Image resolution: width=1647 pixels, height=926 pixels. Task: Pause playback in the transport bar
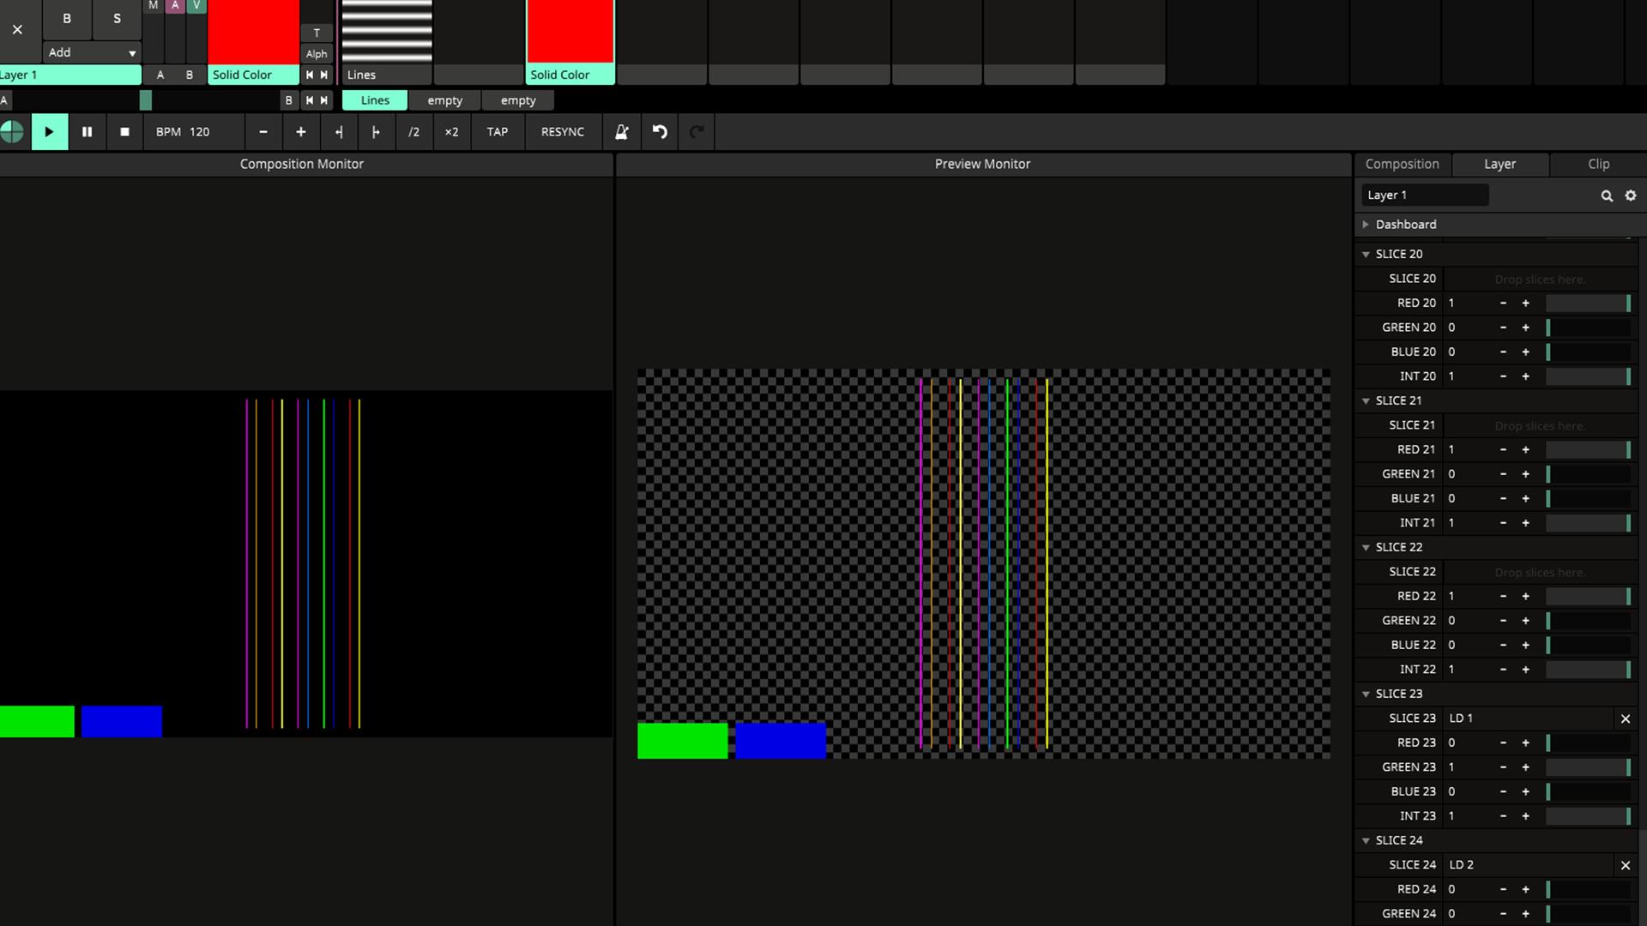point(87,132)
